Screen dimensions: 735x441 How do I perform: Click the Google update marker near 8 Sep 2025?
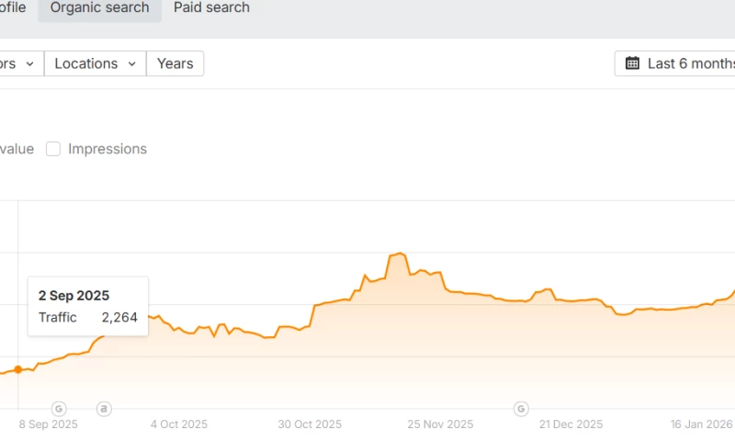59,408
